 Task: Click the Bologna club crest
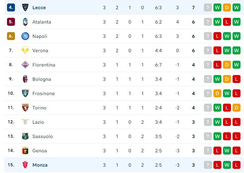25,79
